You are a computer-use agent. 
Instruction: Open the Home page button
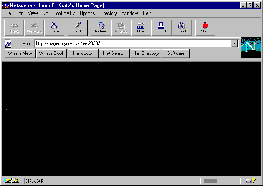54,28
